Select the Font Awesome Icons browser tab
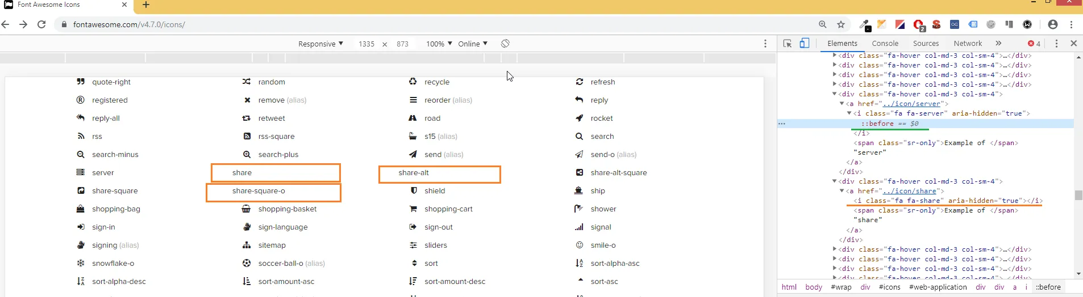This screenshot has width=1083, height=297. pyautogui.click(x=65, y=6)
